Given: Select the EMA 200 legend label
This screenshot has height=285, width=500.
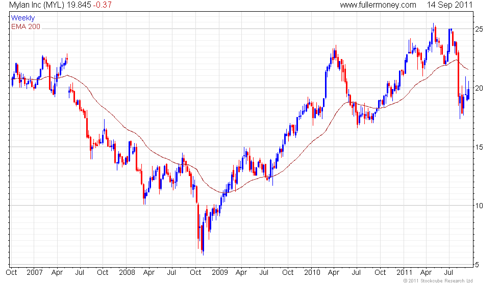Looking at the screenshot, I should 26,26.
